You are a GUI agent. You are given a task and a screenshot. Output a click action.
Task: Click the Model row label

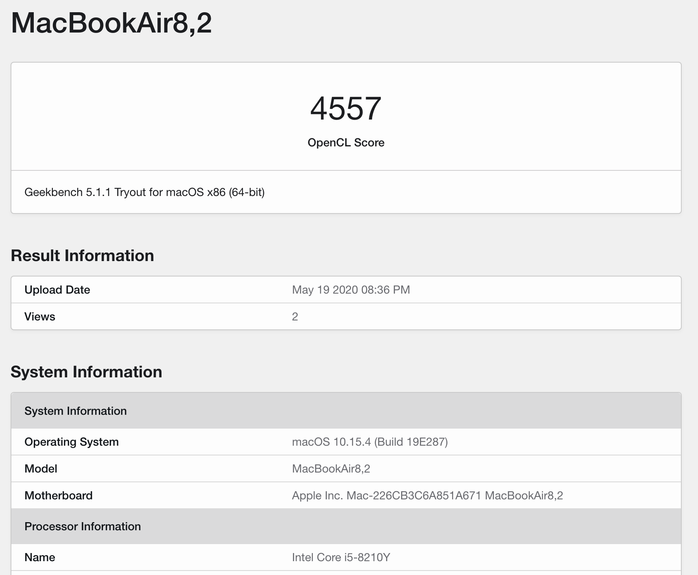pos(41,468)
